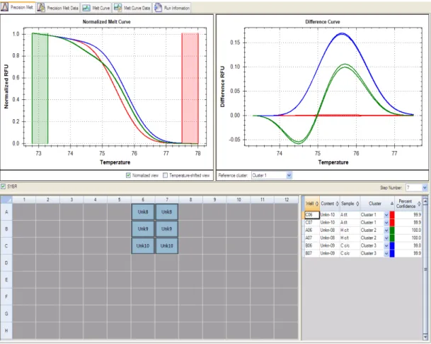
Task: Select plate row header B
Action: (x=6, y=229)
